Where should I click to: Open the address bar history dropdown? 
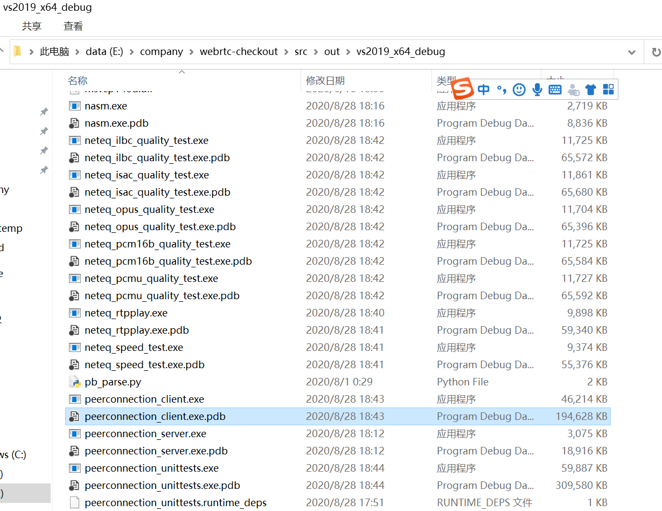pos(632,52)
